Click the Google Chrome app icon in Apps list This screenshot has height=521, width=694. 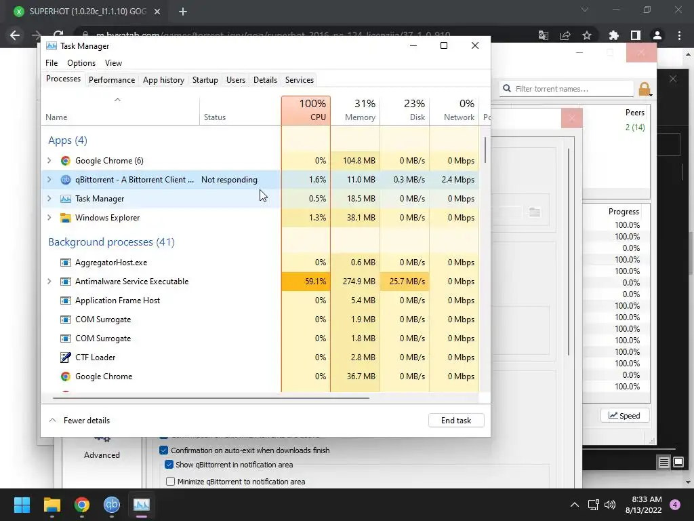point(66,160)
